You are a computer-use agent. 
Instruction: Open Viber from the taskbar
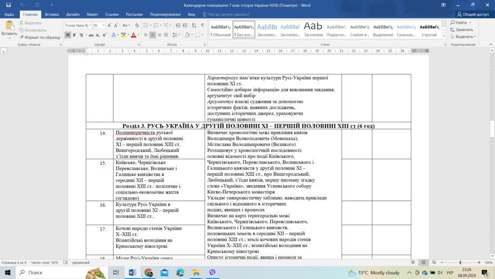click(212, 272)
